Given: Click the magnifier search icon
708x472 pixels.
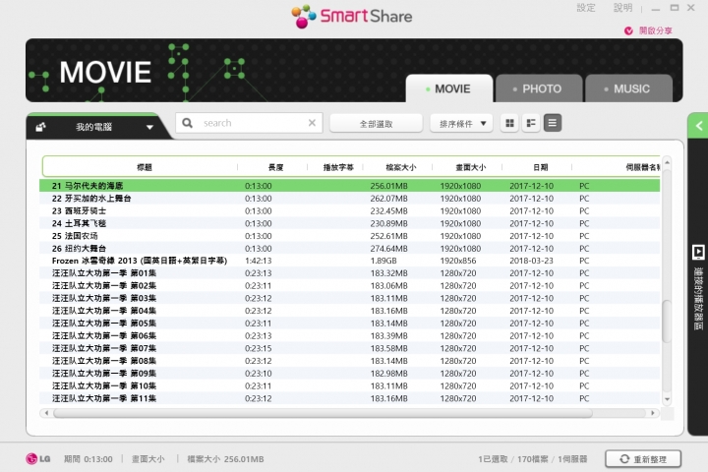Looking at the screenshot, I should (x=187, y=123).
